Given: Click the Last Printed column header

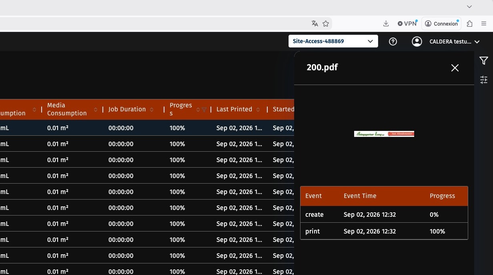Looking at the screenshot, I should 234,109.
